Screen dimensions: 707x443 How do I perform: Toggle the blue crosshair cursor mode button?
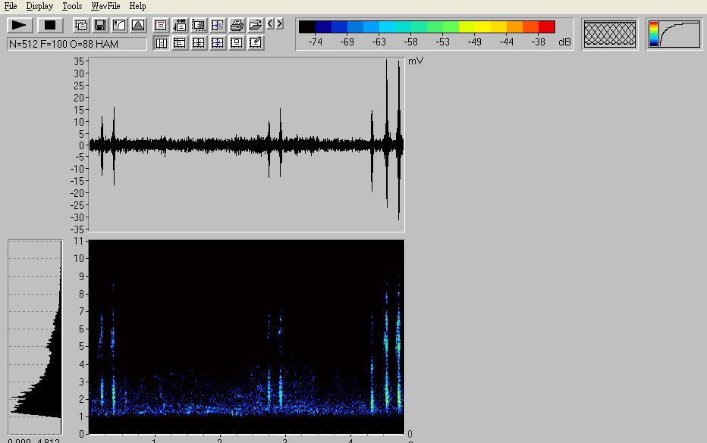pyautogui.click(x=218, y=43)
